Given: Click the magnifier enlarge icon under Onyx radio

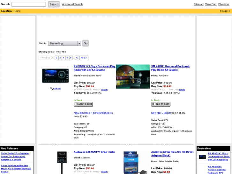Looking at the screenshot, I should coord(51,88).
